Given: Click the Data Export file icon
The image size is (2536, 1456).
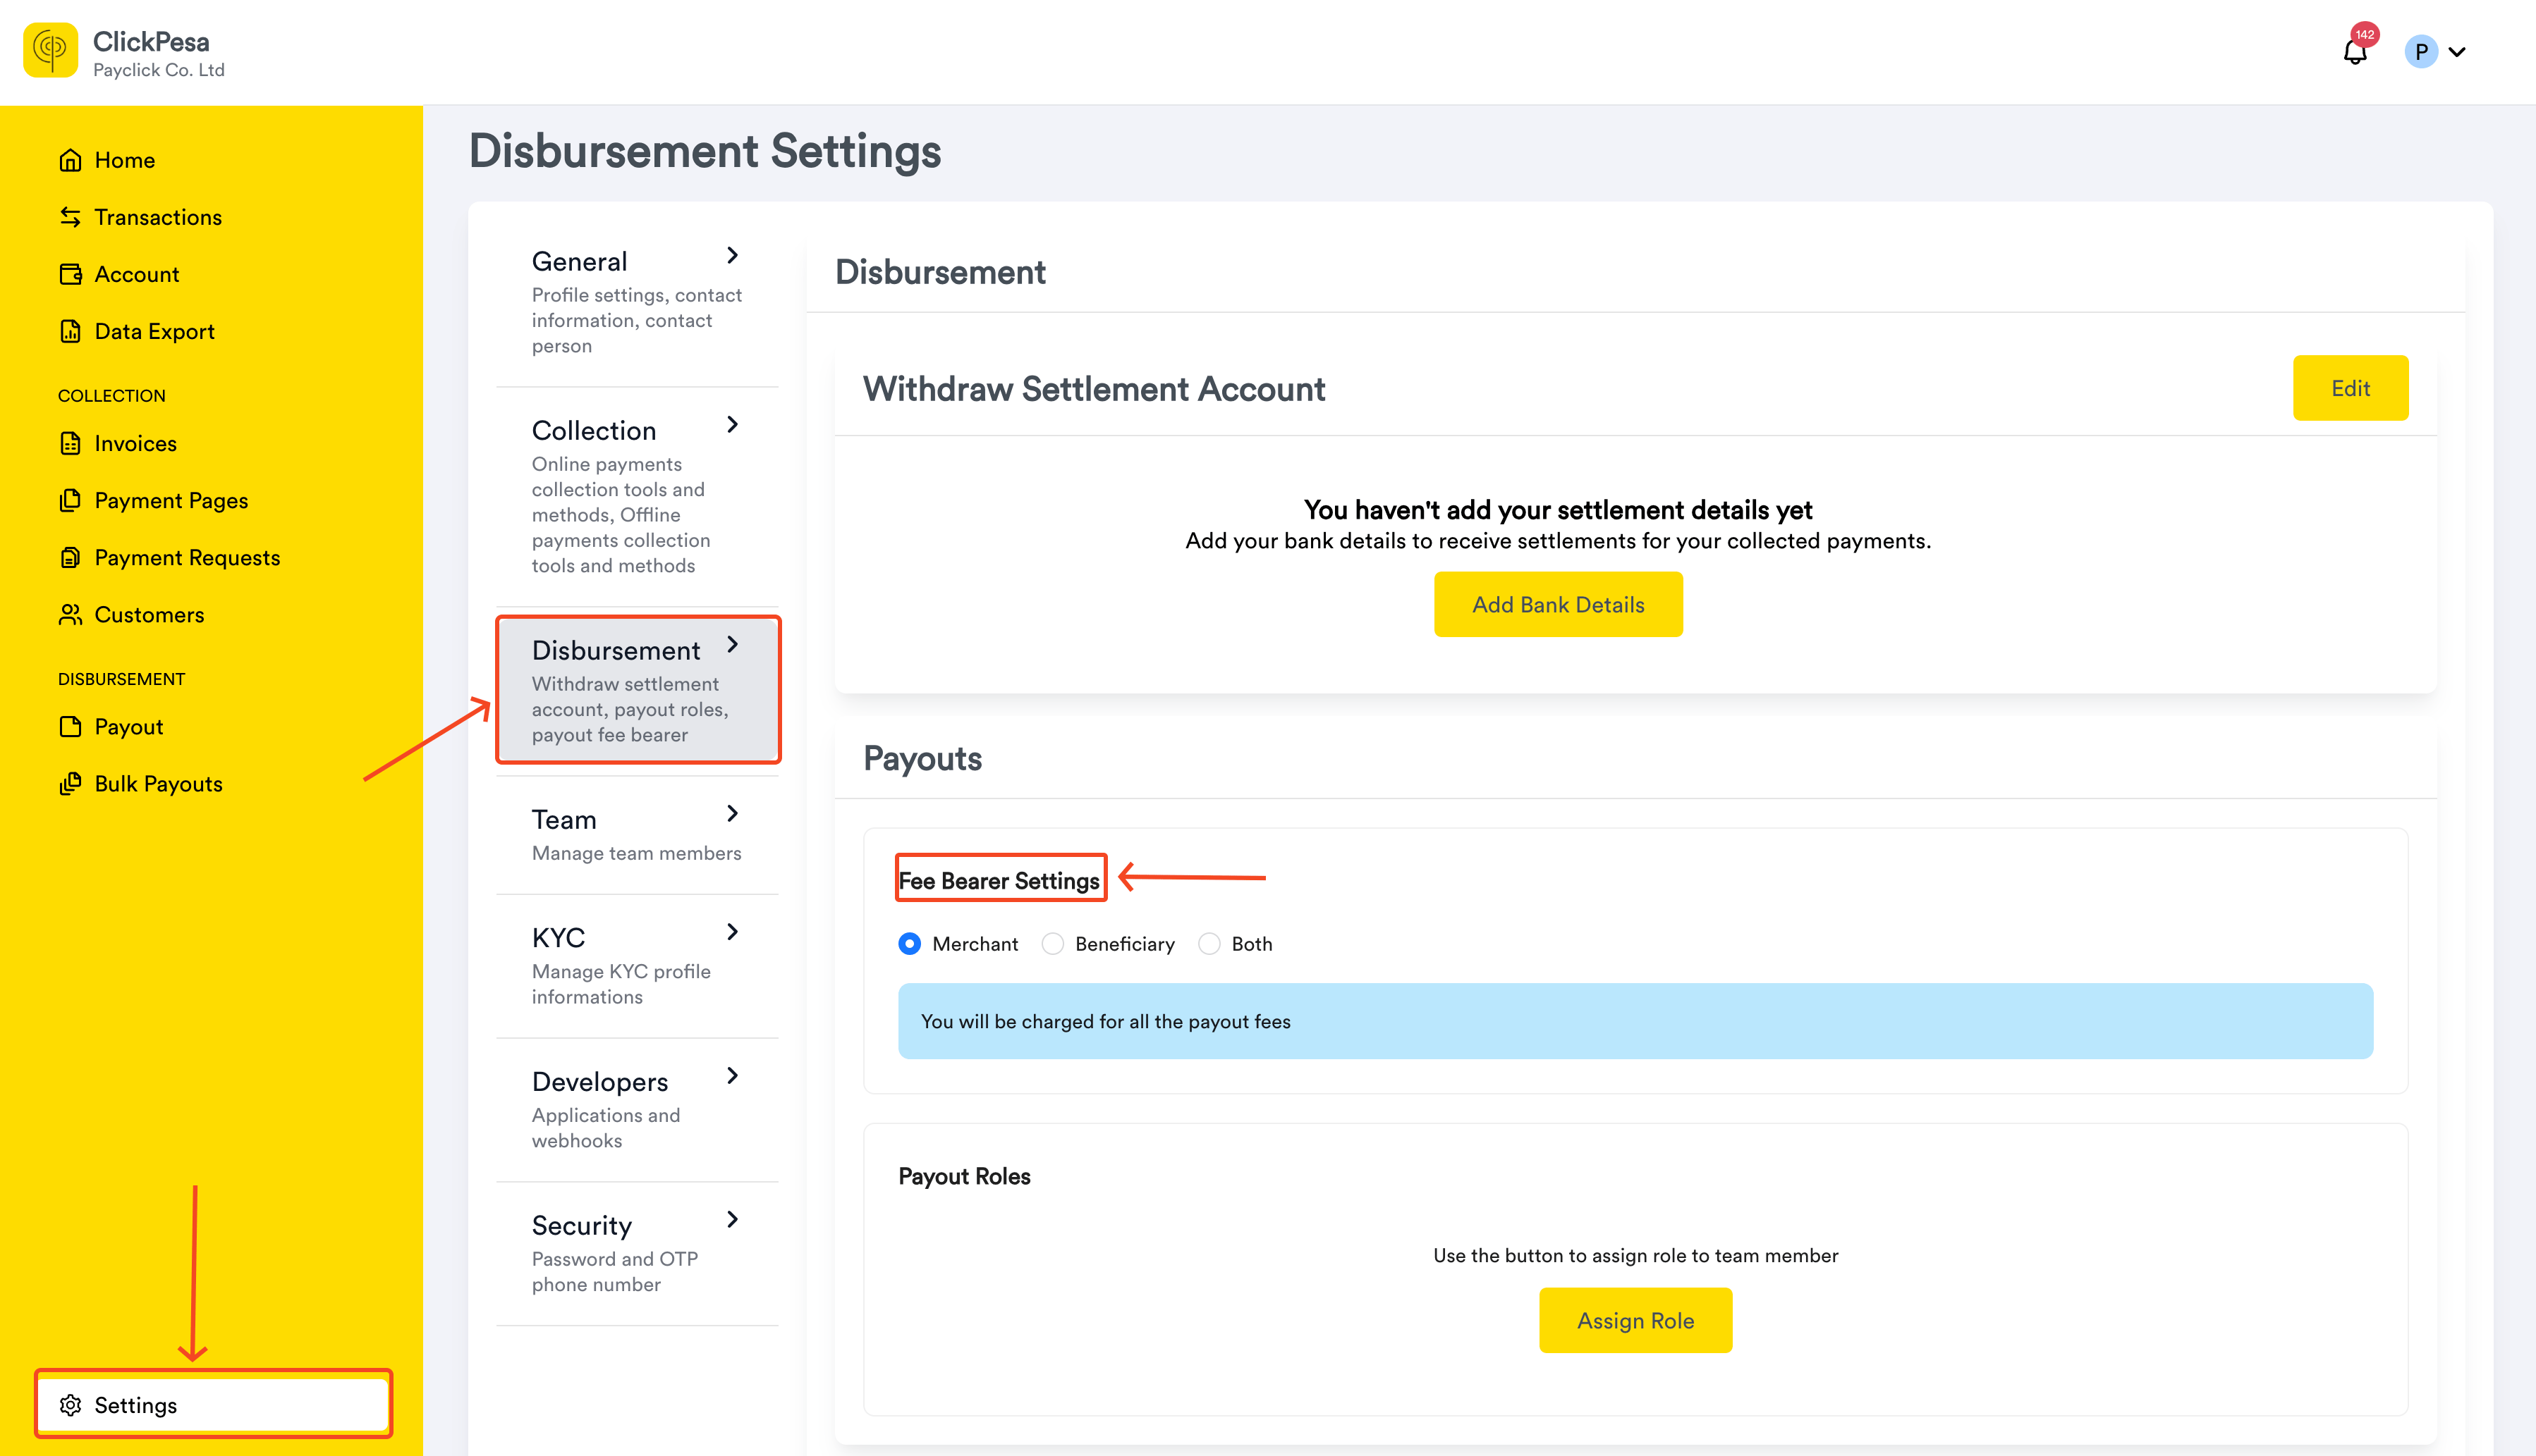Looking at the screenshot, I should click(70, 331).
